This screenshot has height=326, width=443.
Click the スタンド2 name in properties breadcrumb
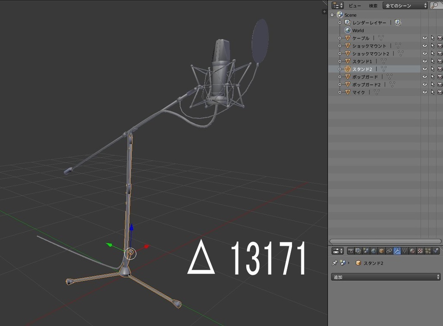click(x=373, y=263)
